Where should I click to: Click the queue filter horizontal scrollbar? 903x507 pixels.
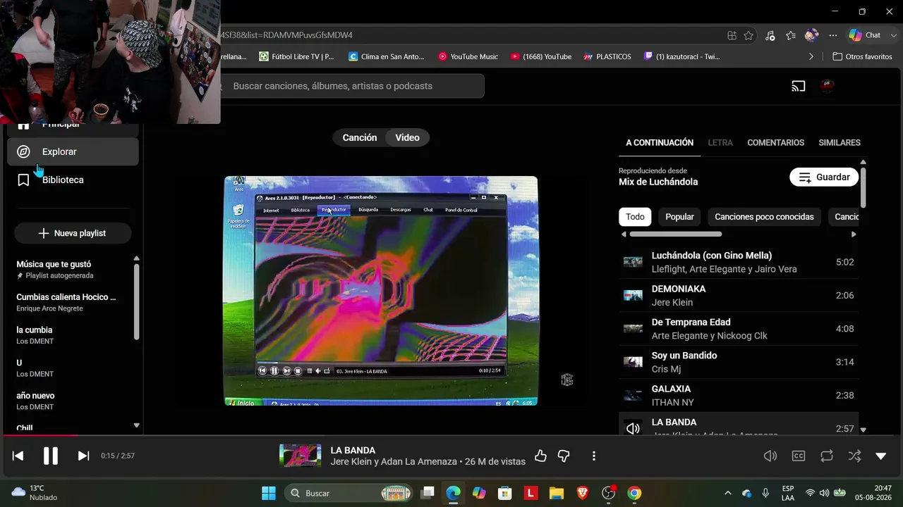tap(675, 234)
